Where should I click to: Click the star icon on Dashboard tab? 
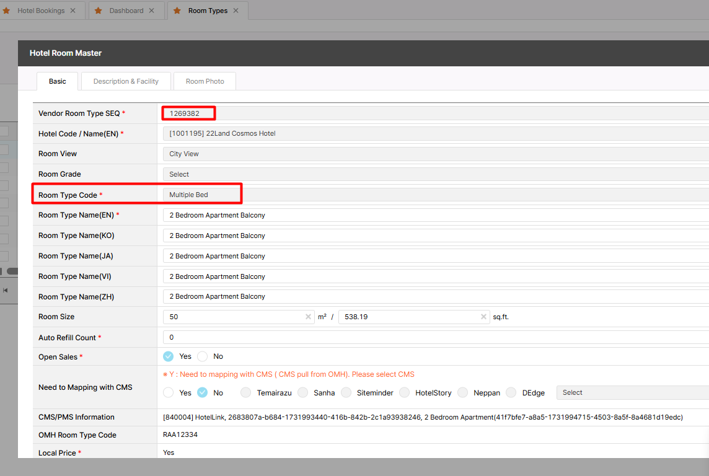[x=98, y=11]
